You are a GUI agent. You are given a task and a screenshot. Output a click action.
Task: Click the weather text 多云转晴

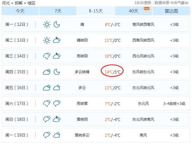82,72
